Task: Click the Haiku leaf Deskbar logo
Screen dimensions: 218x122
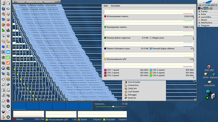Action: [208, 2]
